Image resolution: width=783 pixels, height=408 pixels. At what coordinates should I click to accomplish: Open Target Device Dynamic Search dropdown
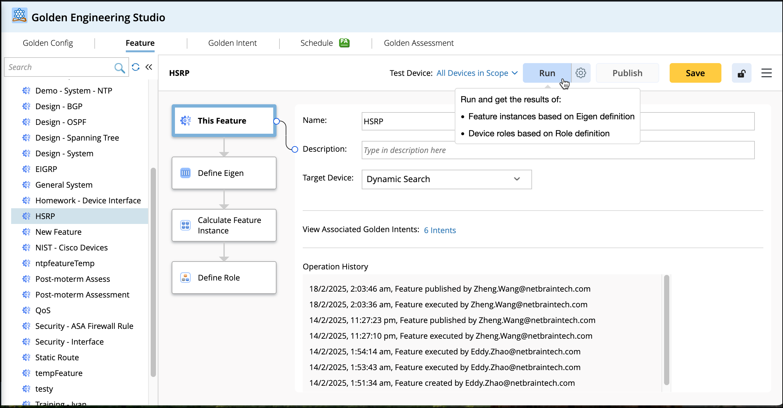click(446, 179)
